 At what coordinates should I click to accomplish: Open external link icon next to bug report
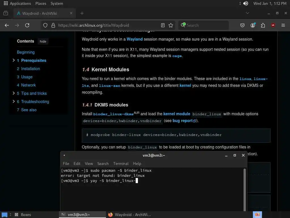click(x=194, y=121)
